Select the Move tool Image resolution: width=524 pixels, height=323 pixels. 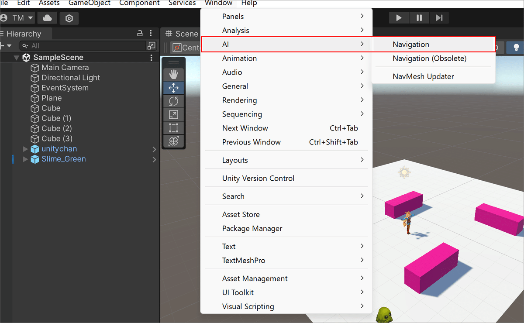click(173, 88)
